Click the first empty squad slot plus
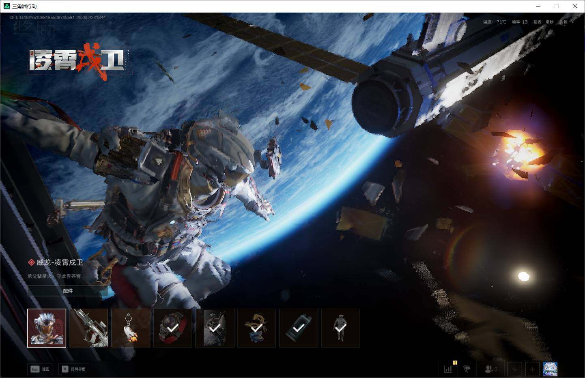The image size is (585, 378). tap(515, 369)
